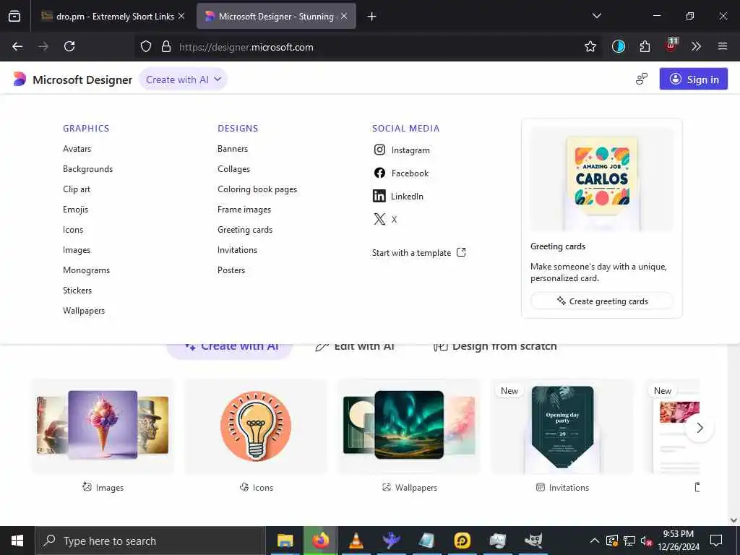The height and width of the screenshot is (555, 740).
Task: Open Wallpapers in the Graphics menu list
Action: point(84,311)
